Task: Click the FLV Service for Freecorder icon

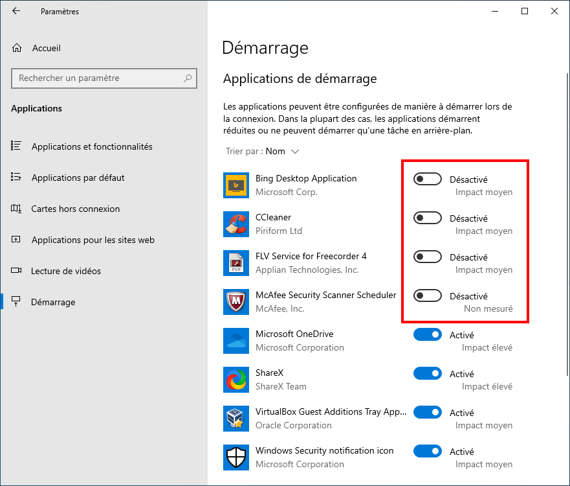Action: [236, 263]
